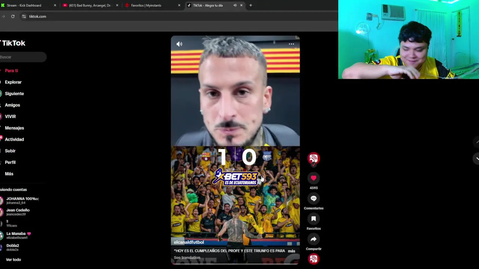This screenshot has width=479, height=269.
Task: Click the tiktok.com address bar
Action: point(180,16)
